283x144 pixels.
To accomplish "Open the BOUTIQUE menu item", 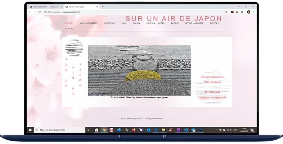I will 109,23.
